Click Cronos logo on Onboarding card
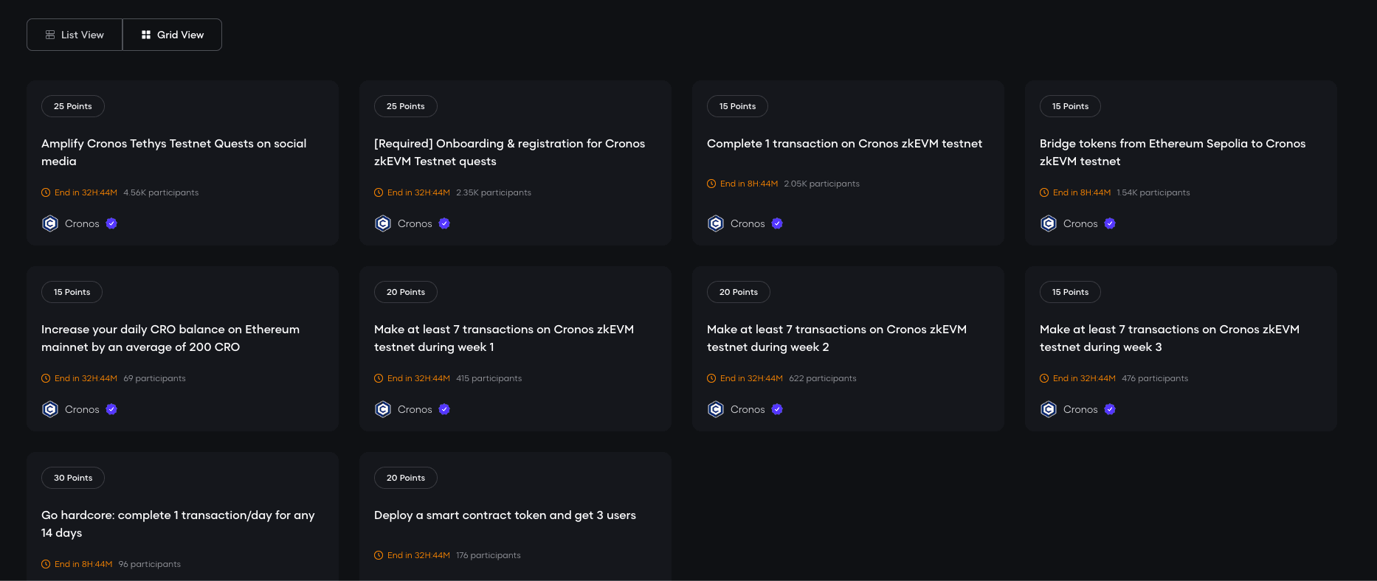The width and height of the screenshot is (1377, 581). (x=383, y=223)
